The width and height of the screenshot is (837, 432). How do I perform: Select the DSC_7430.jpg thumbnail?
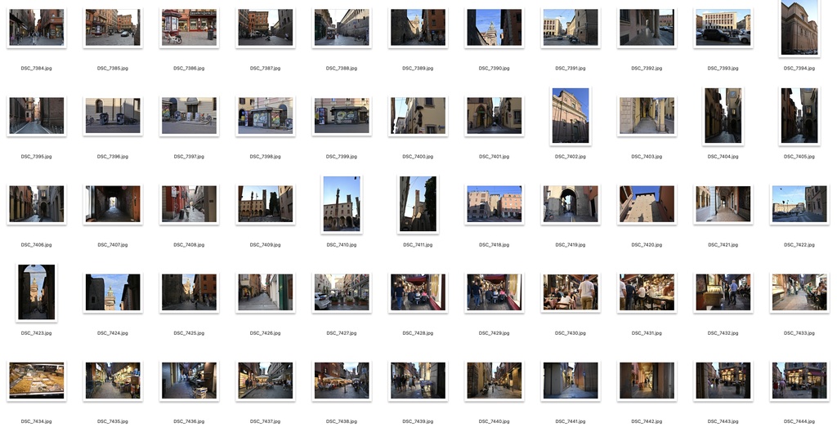click(x=571, y=292)
